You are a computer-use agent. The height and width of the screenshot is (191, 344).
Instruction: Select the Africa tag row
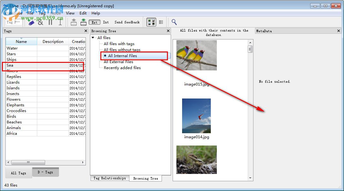click(46, 134)
